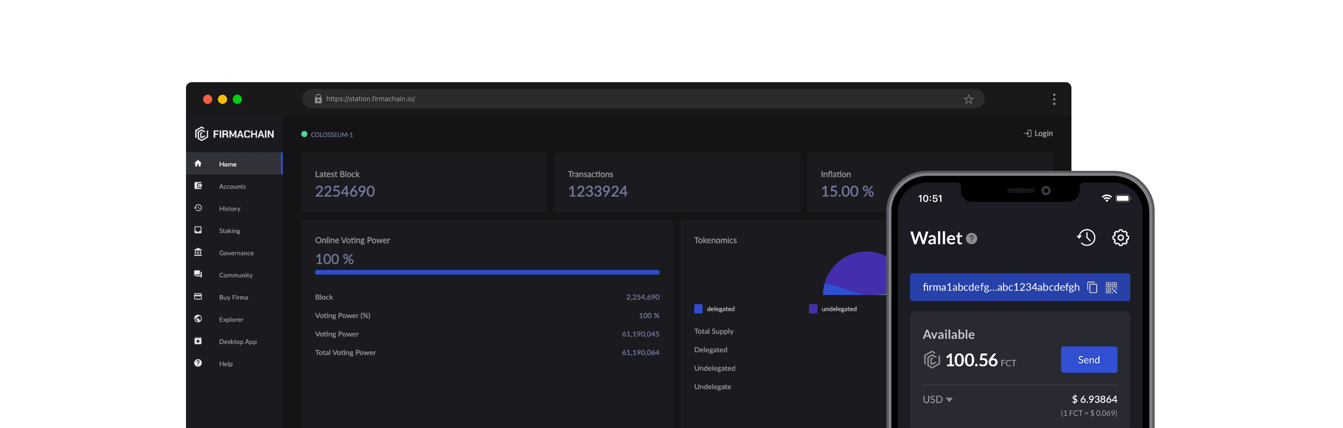Open the USD currency dropdown
1343x428 pixels.
(x=938, y=399)
